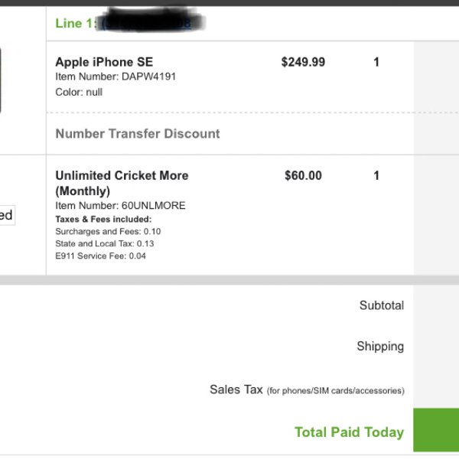
Task: Select the Line 1 green heading
Action: [76, 24]
